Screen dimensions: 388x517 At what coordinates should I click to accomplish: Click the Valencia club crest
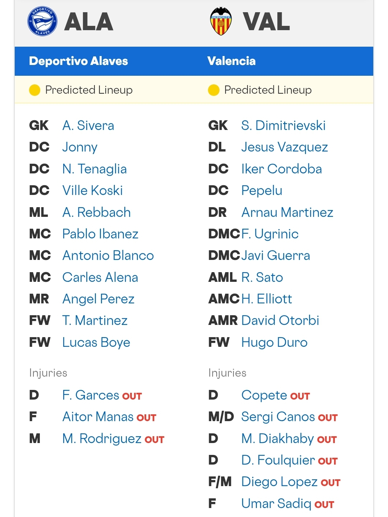click(221, 21)
